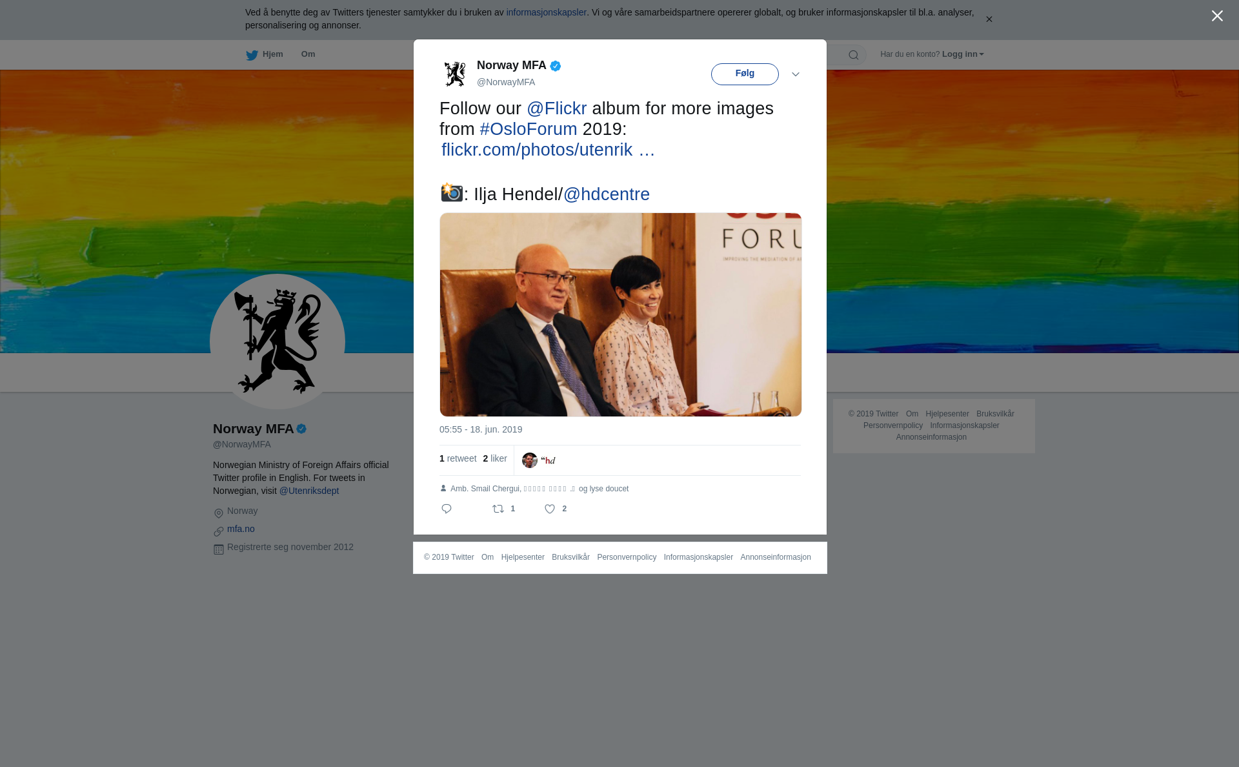Close the tweet overlay with top-right X
This screenshot has height=767, width=1239.
point(1217,16)
